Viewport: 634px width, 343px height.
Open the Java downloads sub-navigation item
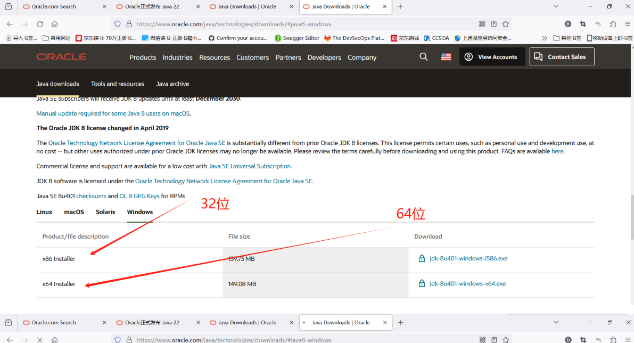[x=58, y=84]
